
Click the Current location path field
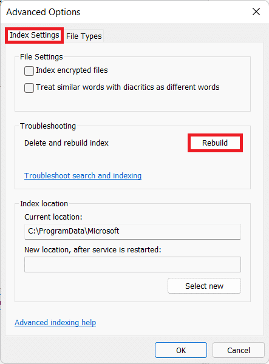pyautogui.click(x=132, y=232)
